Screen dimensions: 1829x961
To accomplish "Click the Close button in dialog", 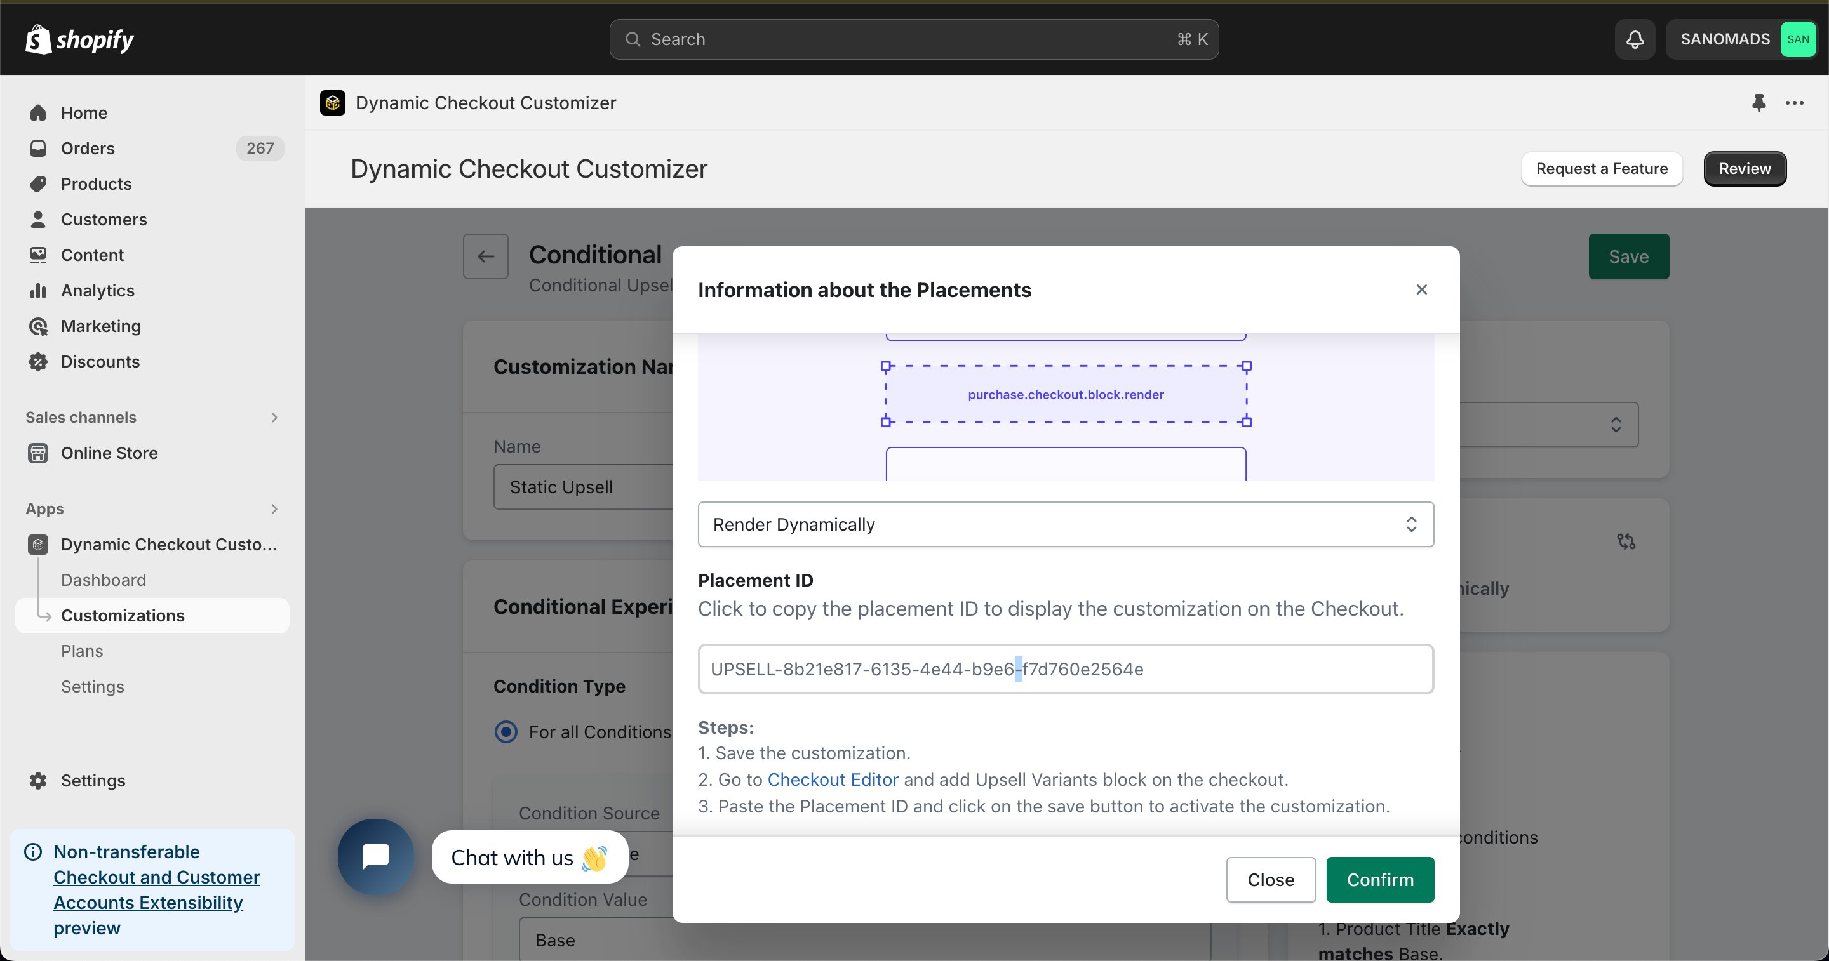I will coord(1271,879).
